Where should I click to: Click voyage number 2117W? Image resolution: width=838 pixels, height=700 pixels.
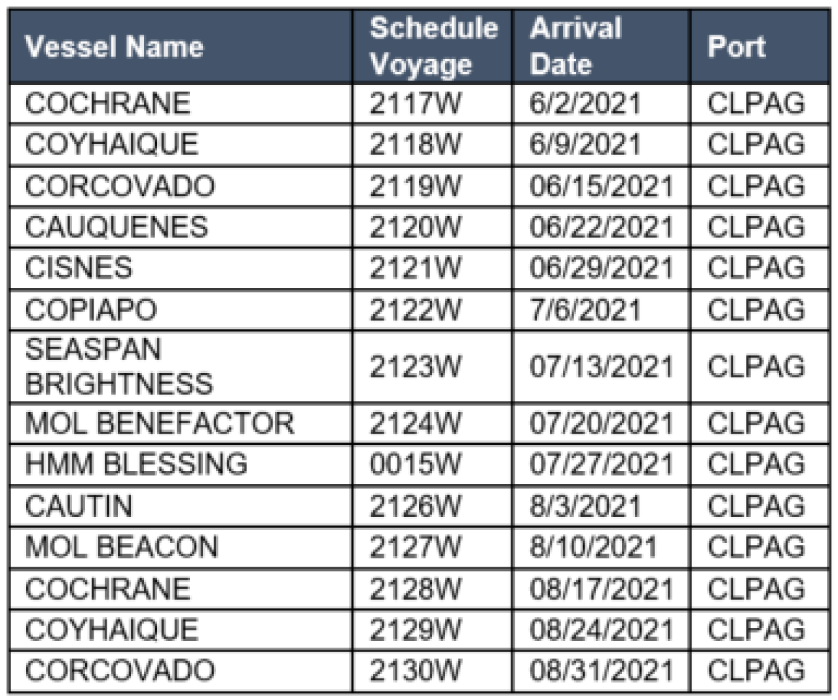point(415,103)
